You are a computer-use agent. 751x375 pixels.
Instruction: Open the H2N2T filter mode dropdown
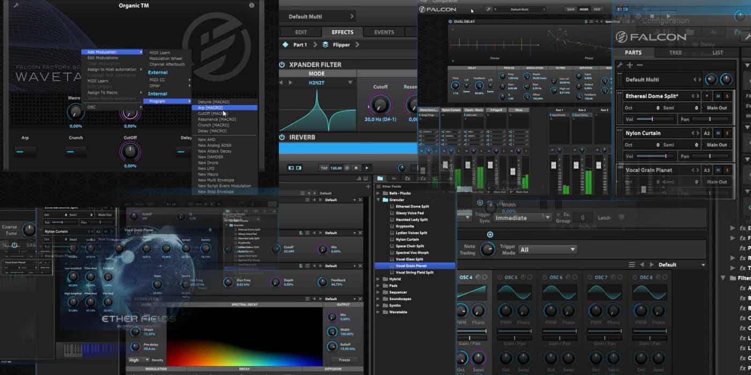click(x=350, y=82)
